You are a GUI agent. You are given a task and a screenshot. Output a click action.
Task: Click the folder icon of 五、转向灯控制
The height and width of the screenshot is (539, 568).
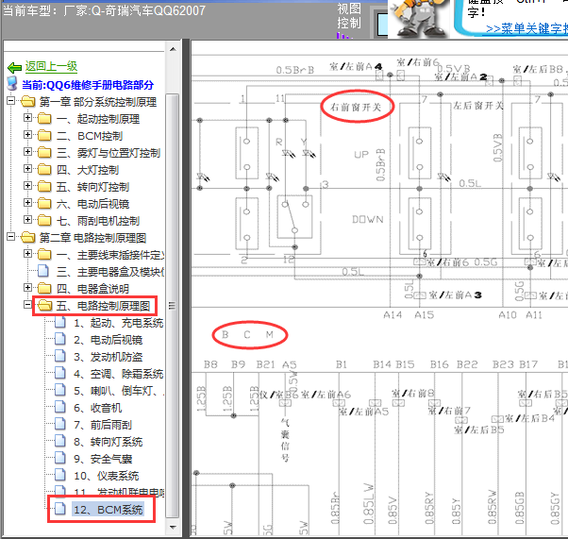point(44,186)
